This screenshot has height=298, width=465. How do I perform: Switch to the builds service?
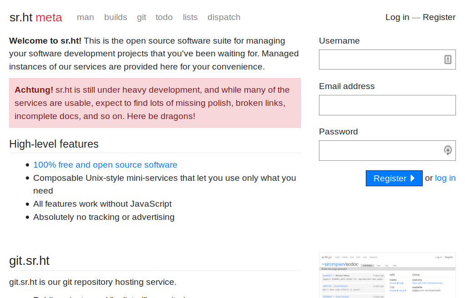pyautogui.click(x=116, y=17)
